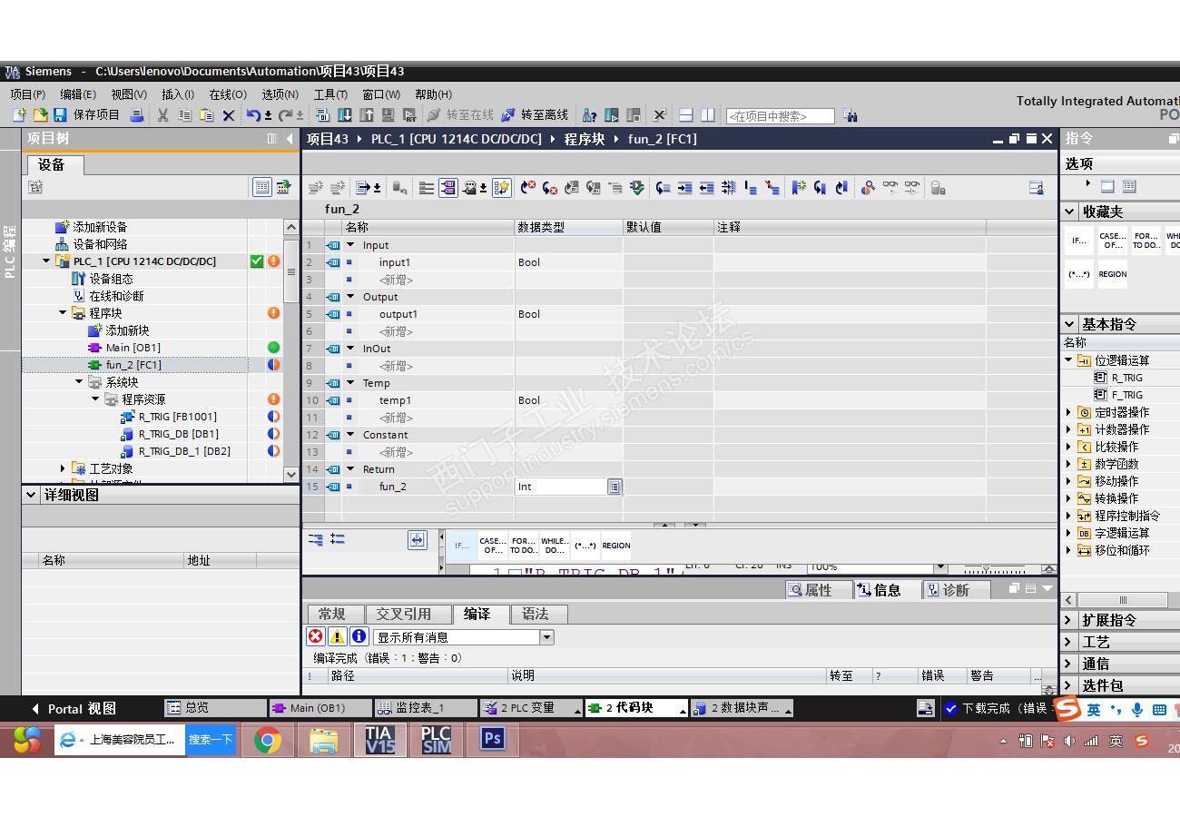Click the set bookmark icon in editor toolbar
The height and width of the screenshot is (817, 1180).
tap(799, 188)
